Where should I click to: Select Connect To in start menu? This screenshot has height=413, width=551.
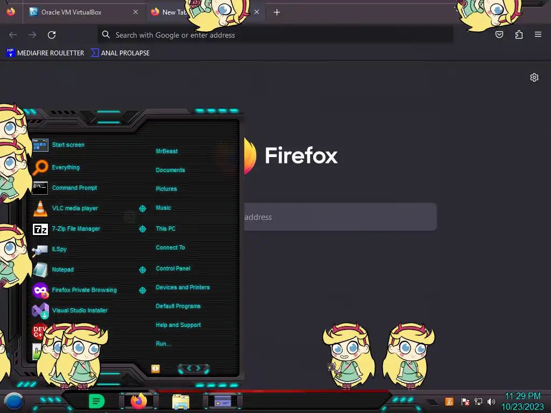point(171,247)
